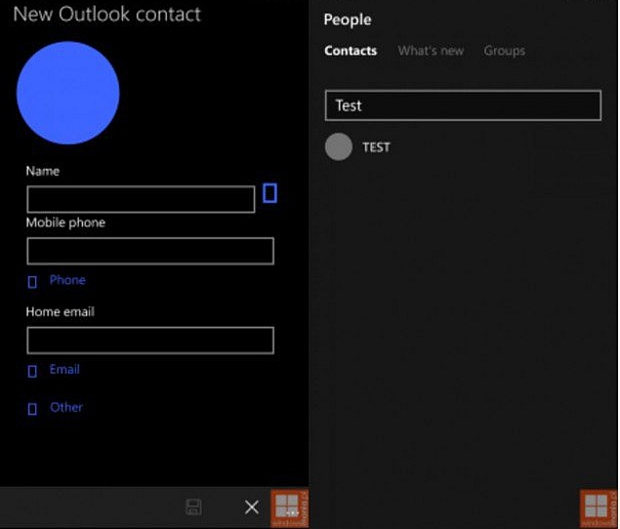
Task: Open the more options ellipsis
Action: (292, 512)
